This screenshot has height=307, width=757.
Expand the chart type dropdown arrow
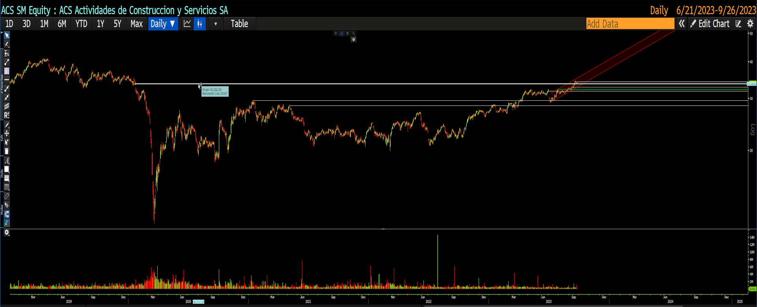coord(215,24)
